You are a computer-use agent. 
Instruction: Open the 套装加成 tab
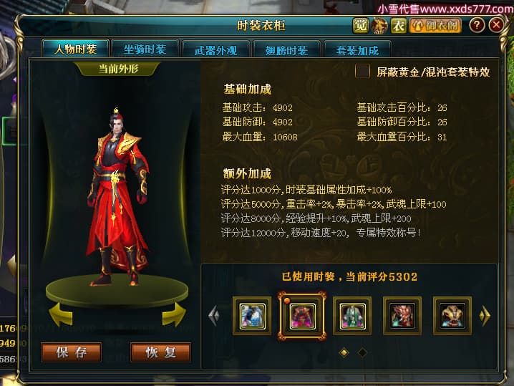357,50
